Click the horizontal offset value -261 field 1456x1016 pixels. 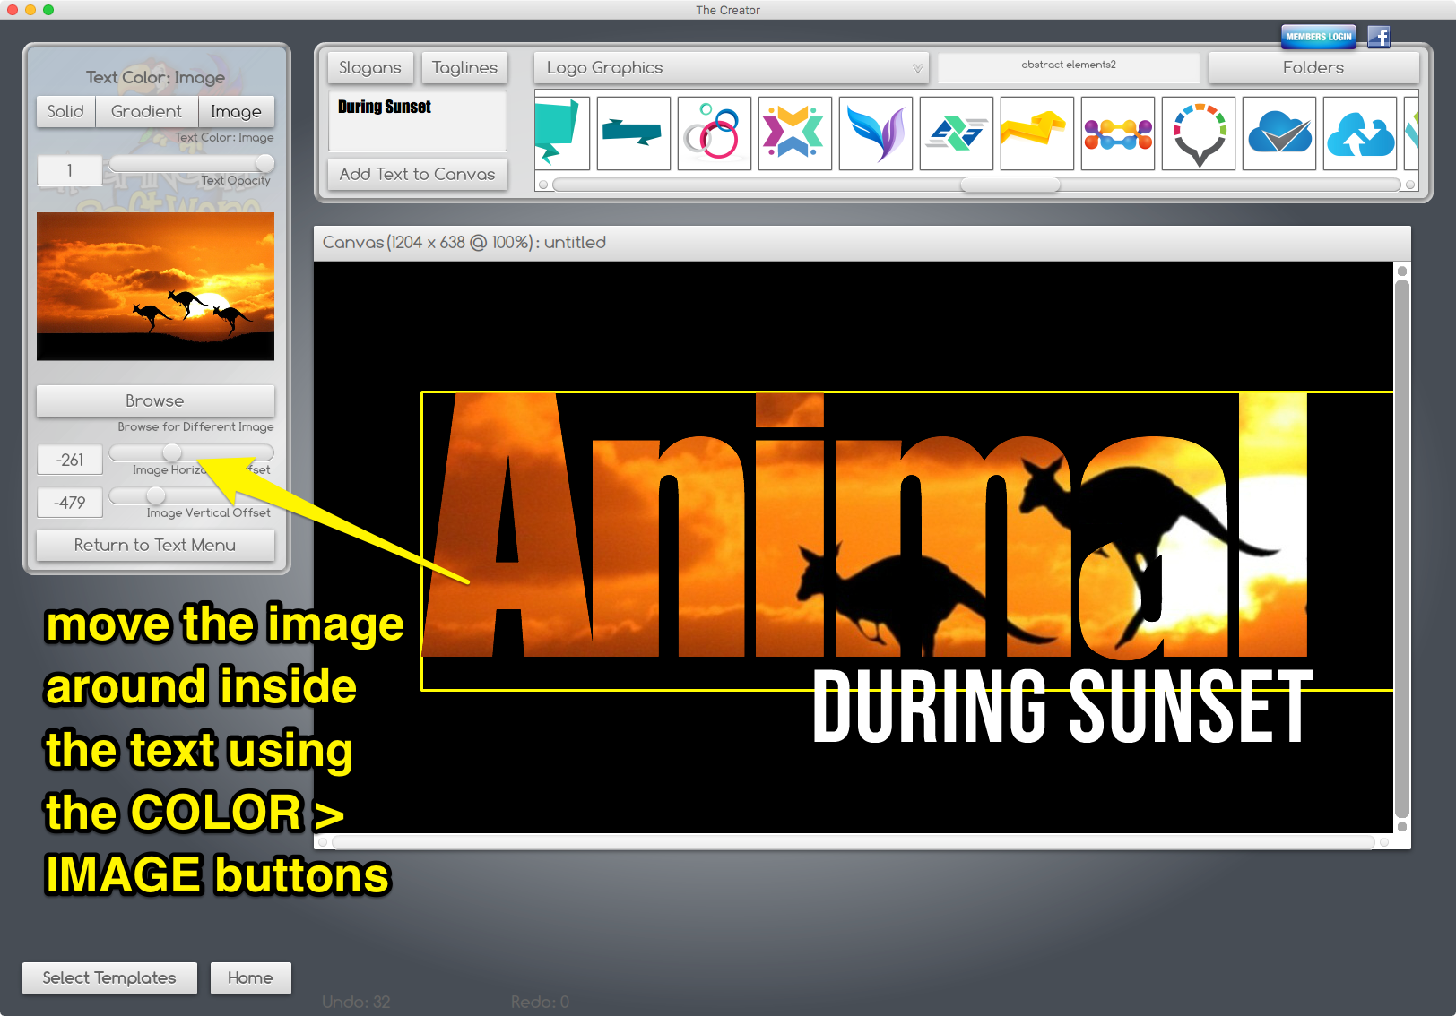(70, 460)
